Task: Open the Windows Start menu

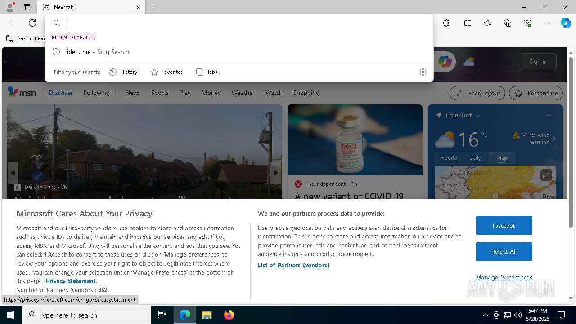Action: [11, 315]
